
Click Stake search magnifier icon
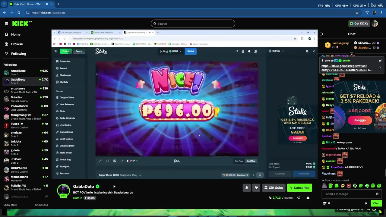pyautogui.click(x=237, y=51)
